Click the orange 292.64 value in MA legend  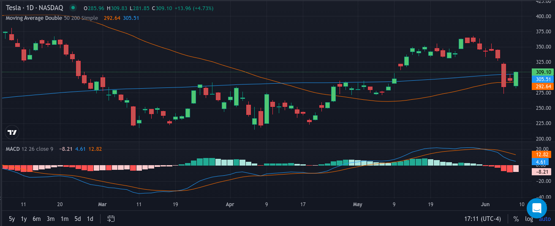pos(112,18)
